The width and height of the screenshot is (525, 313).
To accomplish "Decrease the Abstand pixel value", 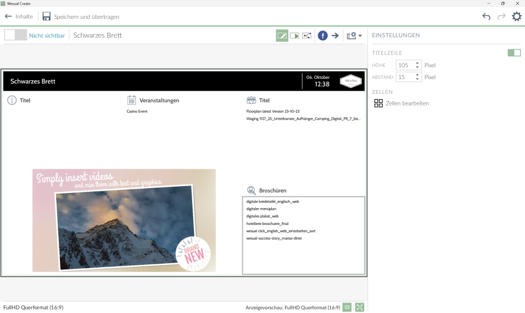I will coord(418,79).
